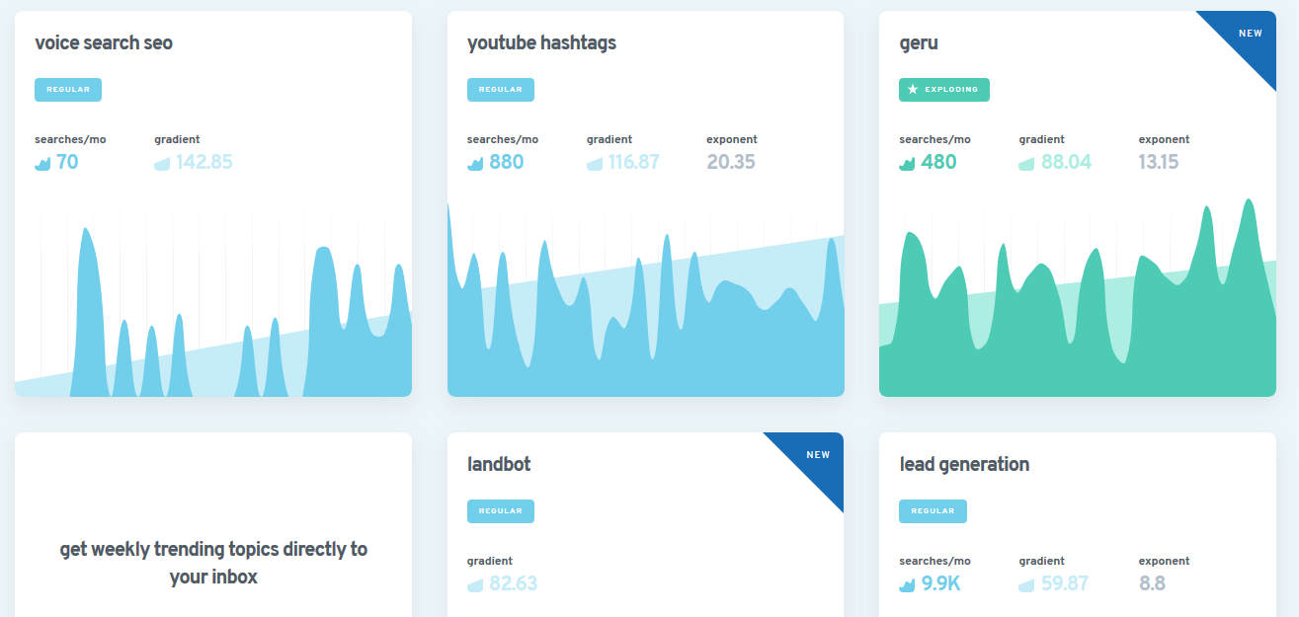Click the gradient value 88.04

[x=1066, y=163]
